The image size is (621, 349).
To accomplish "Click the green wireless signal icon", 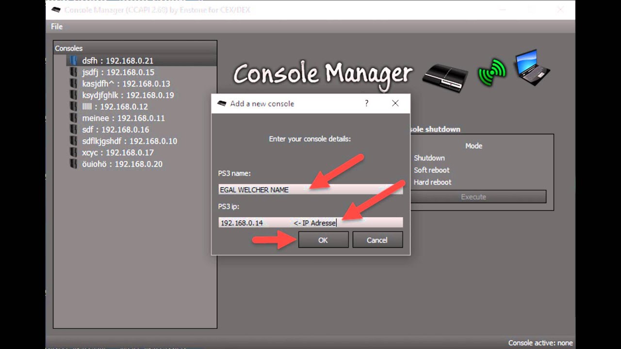I will click(492, 72).
